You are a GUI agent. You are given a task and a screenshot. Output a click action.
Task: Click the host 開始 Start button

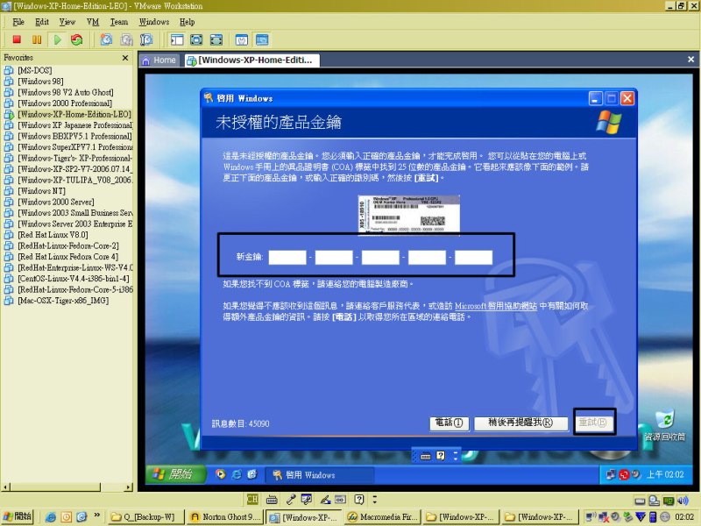pyautogui.click(x=17, y=516)
